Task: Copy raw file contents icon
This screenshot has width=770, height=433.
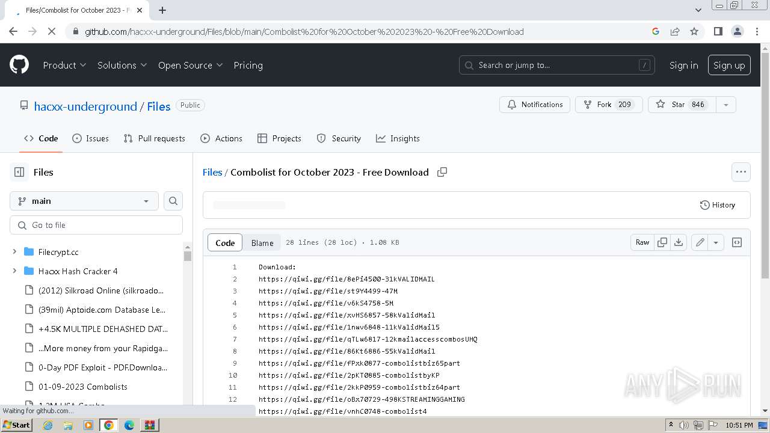Action: click(662, 242)
